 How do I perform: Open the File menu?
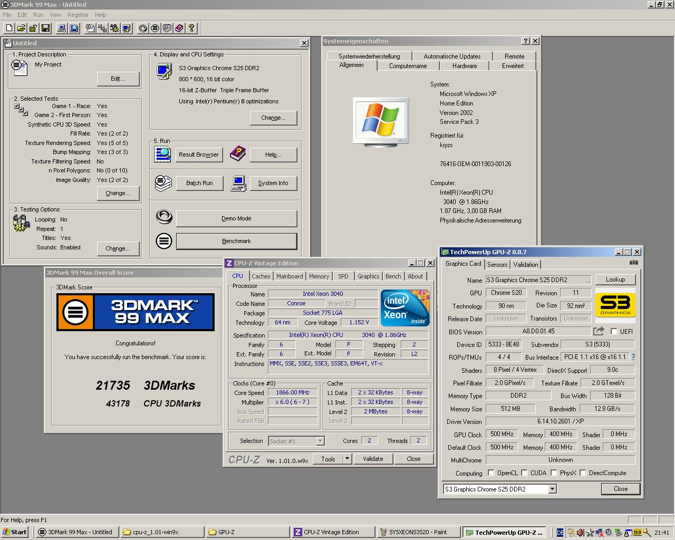pos(7,15)
